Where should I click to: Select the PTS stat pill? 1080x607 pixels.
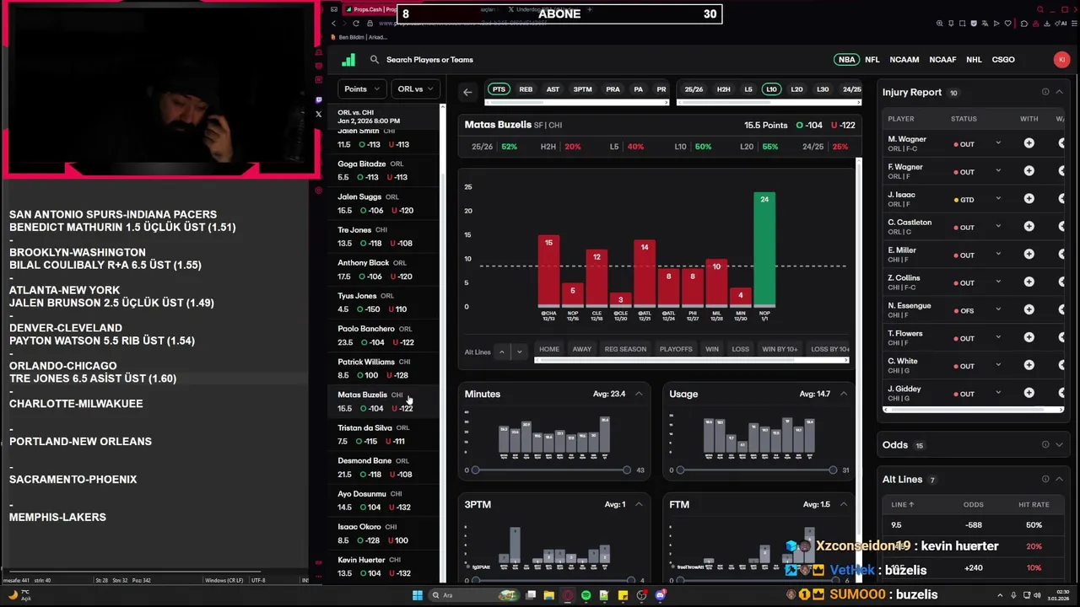499,89
